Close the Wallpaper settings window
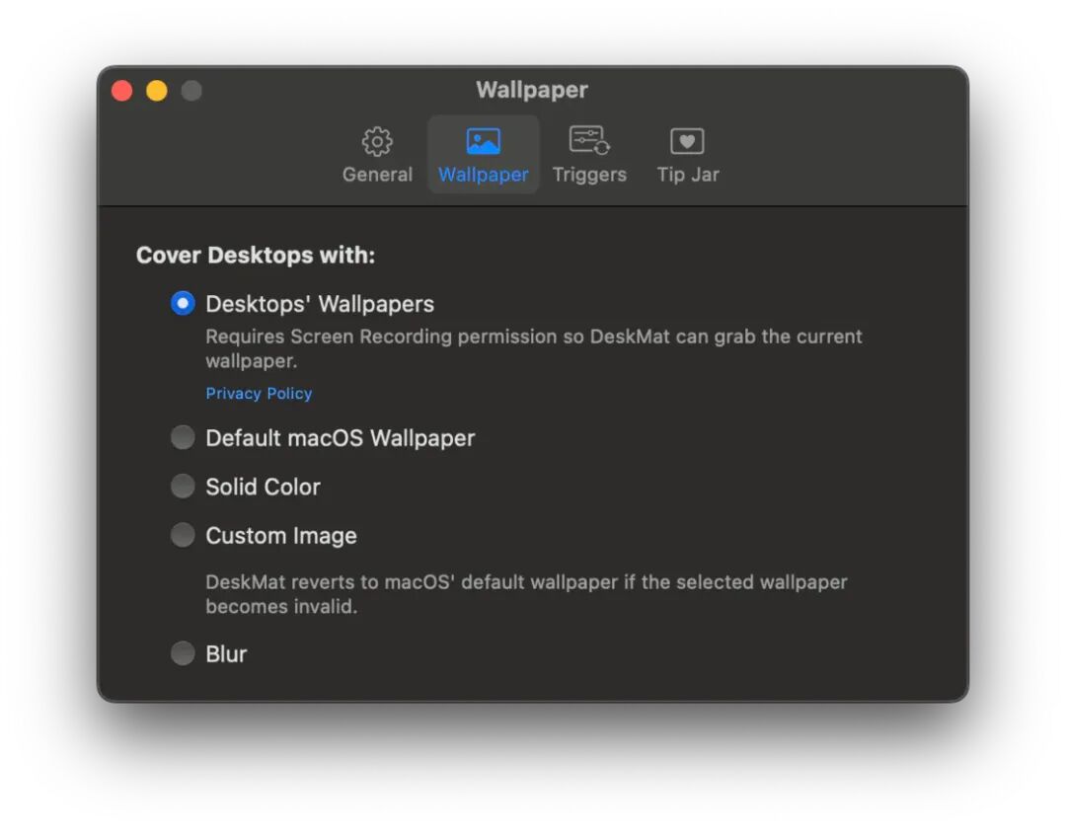Screen dimensions: 1066x831 coord(122,91)
